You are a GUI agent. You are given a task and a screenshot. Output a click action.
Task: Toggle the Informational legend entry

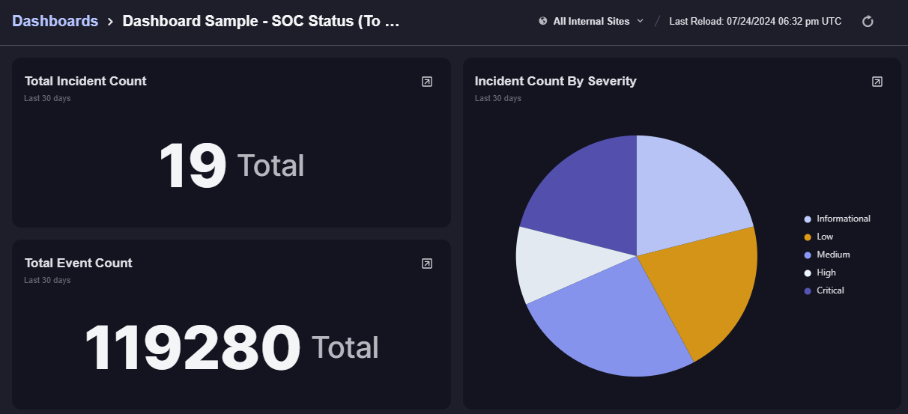point(843,219)
